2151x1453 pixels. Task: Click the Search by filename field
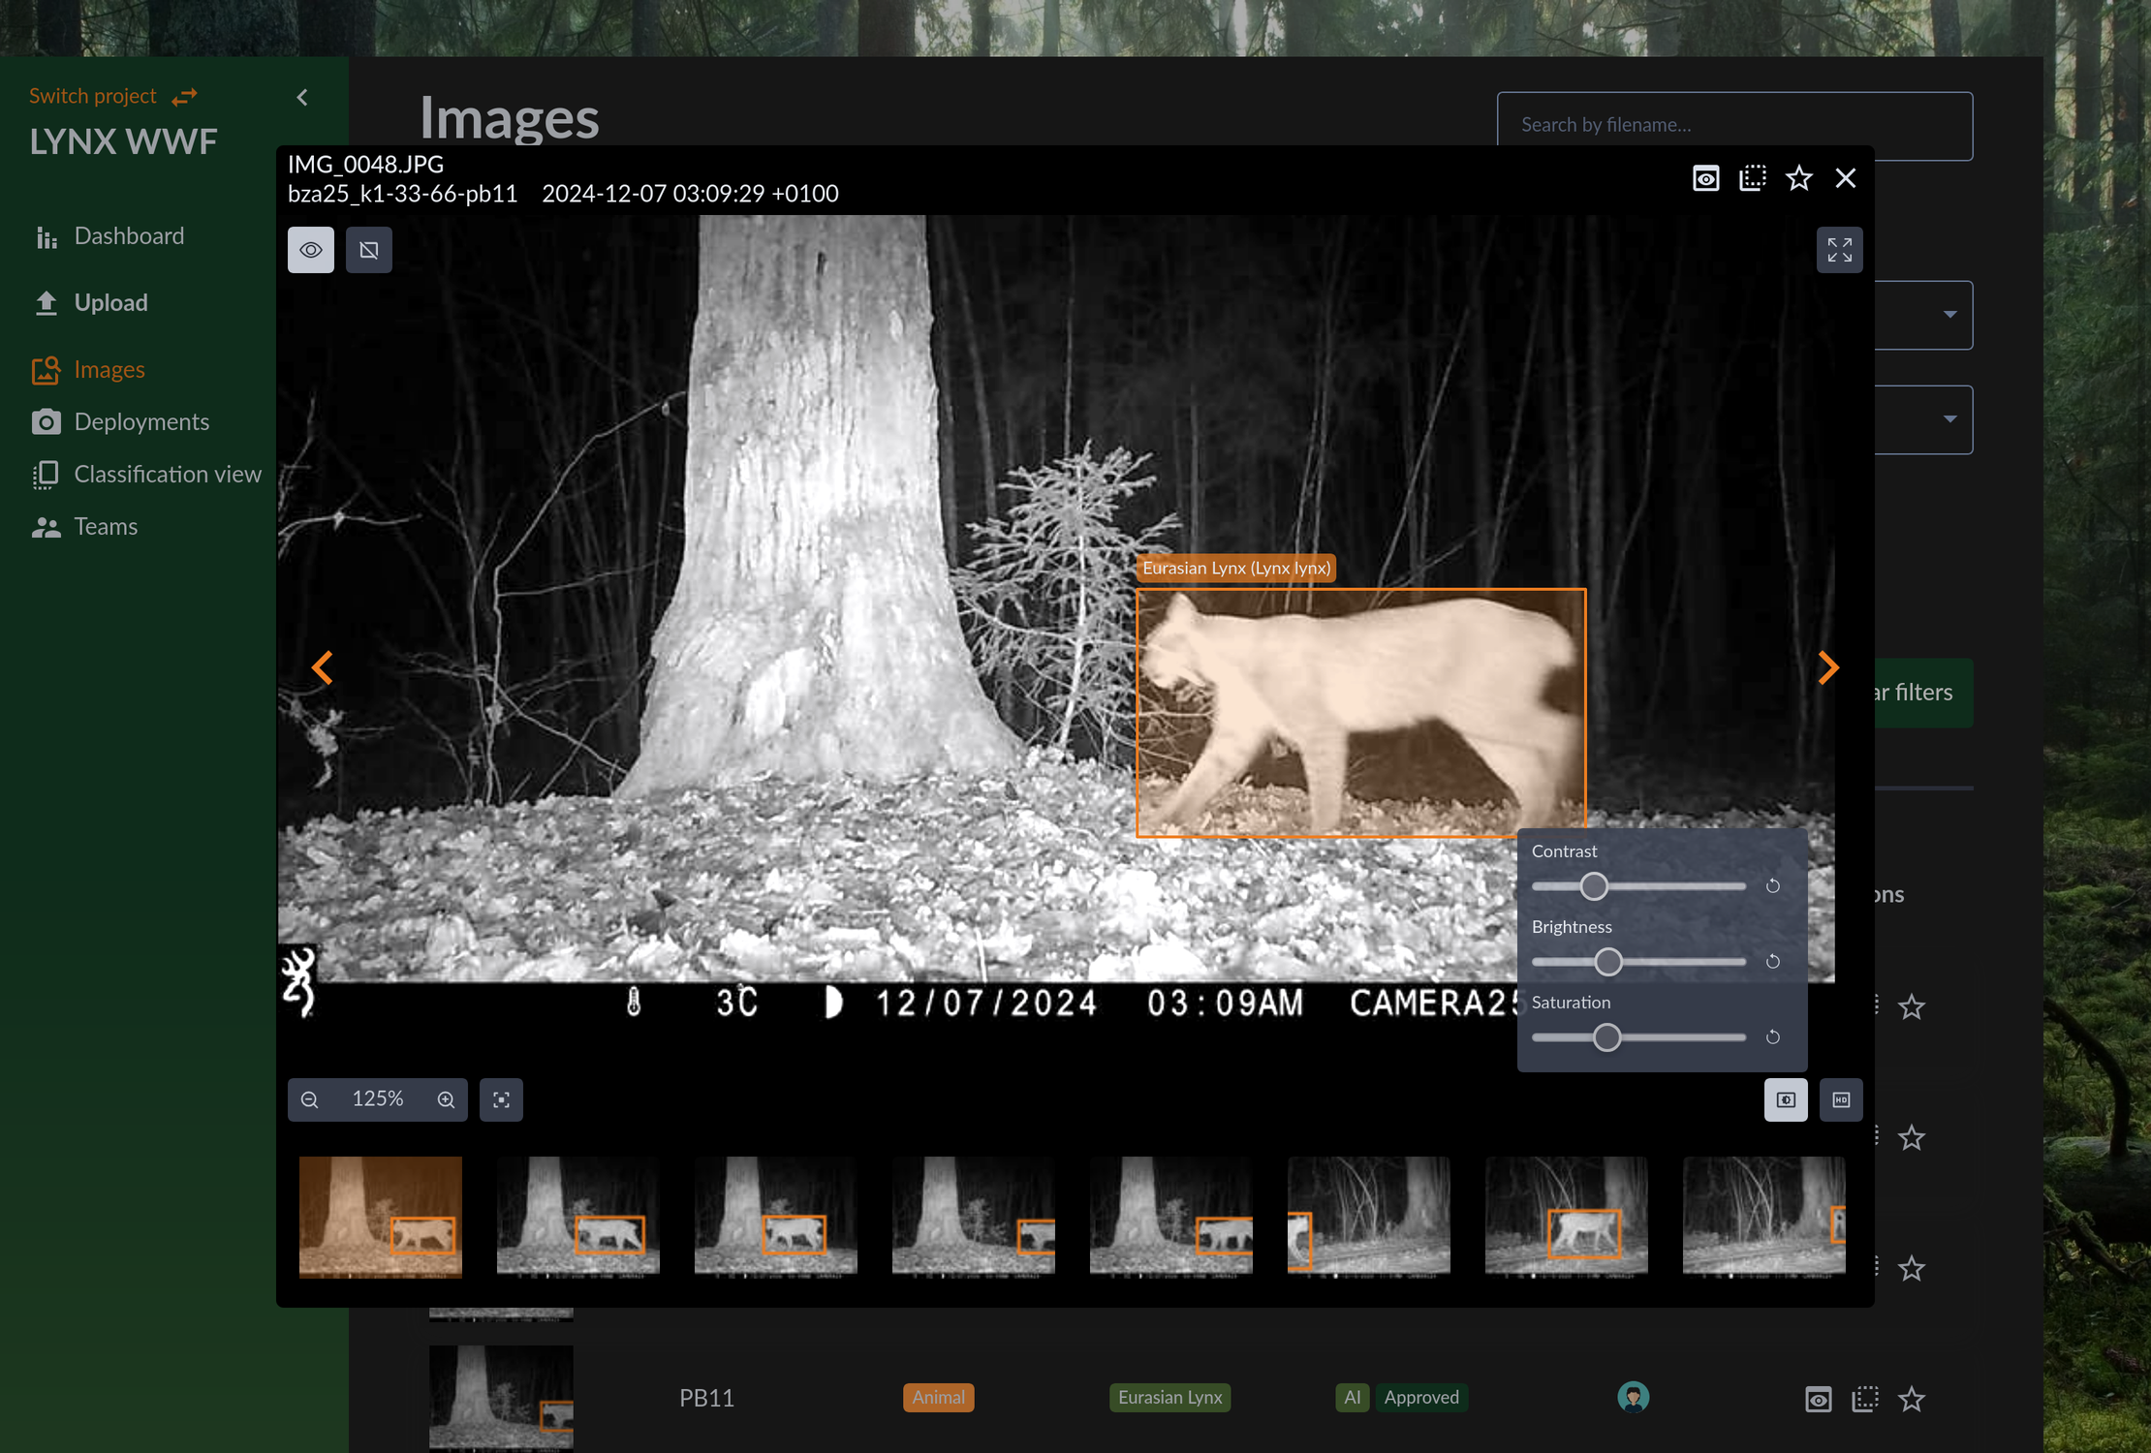(1734, 126)
